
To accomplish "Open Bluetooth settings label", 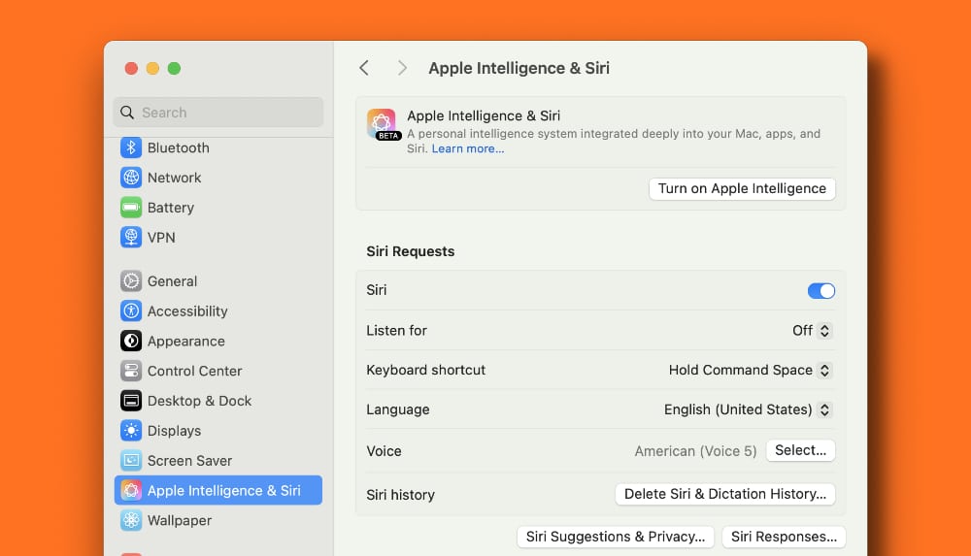I will tap(179, 148).
